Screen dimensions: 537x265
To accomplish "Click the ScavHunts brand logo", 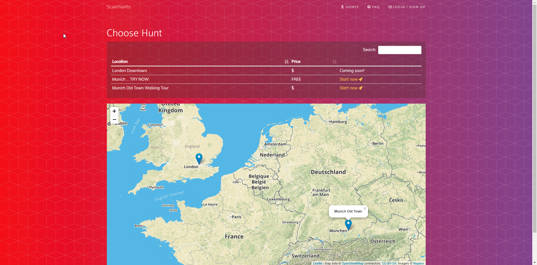I will coord(118,7).
